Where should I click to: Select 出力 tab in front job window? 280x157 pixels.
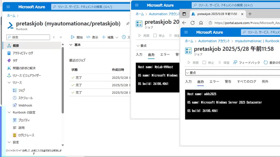tap(200, 82)
